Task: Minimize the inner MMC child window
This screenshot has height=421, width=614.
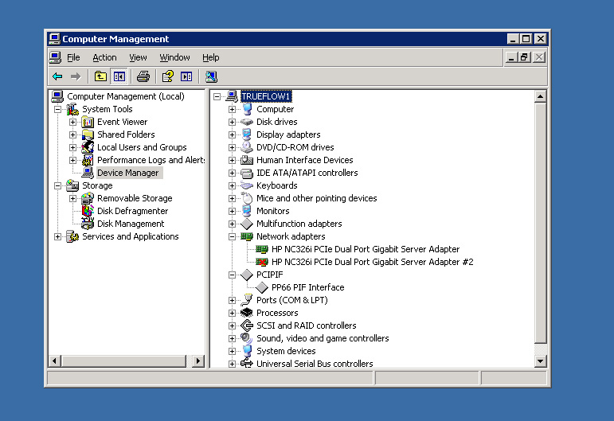Action: tap(510, 57)
